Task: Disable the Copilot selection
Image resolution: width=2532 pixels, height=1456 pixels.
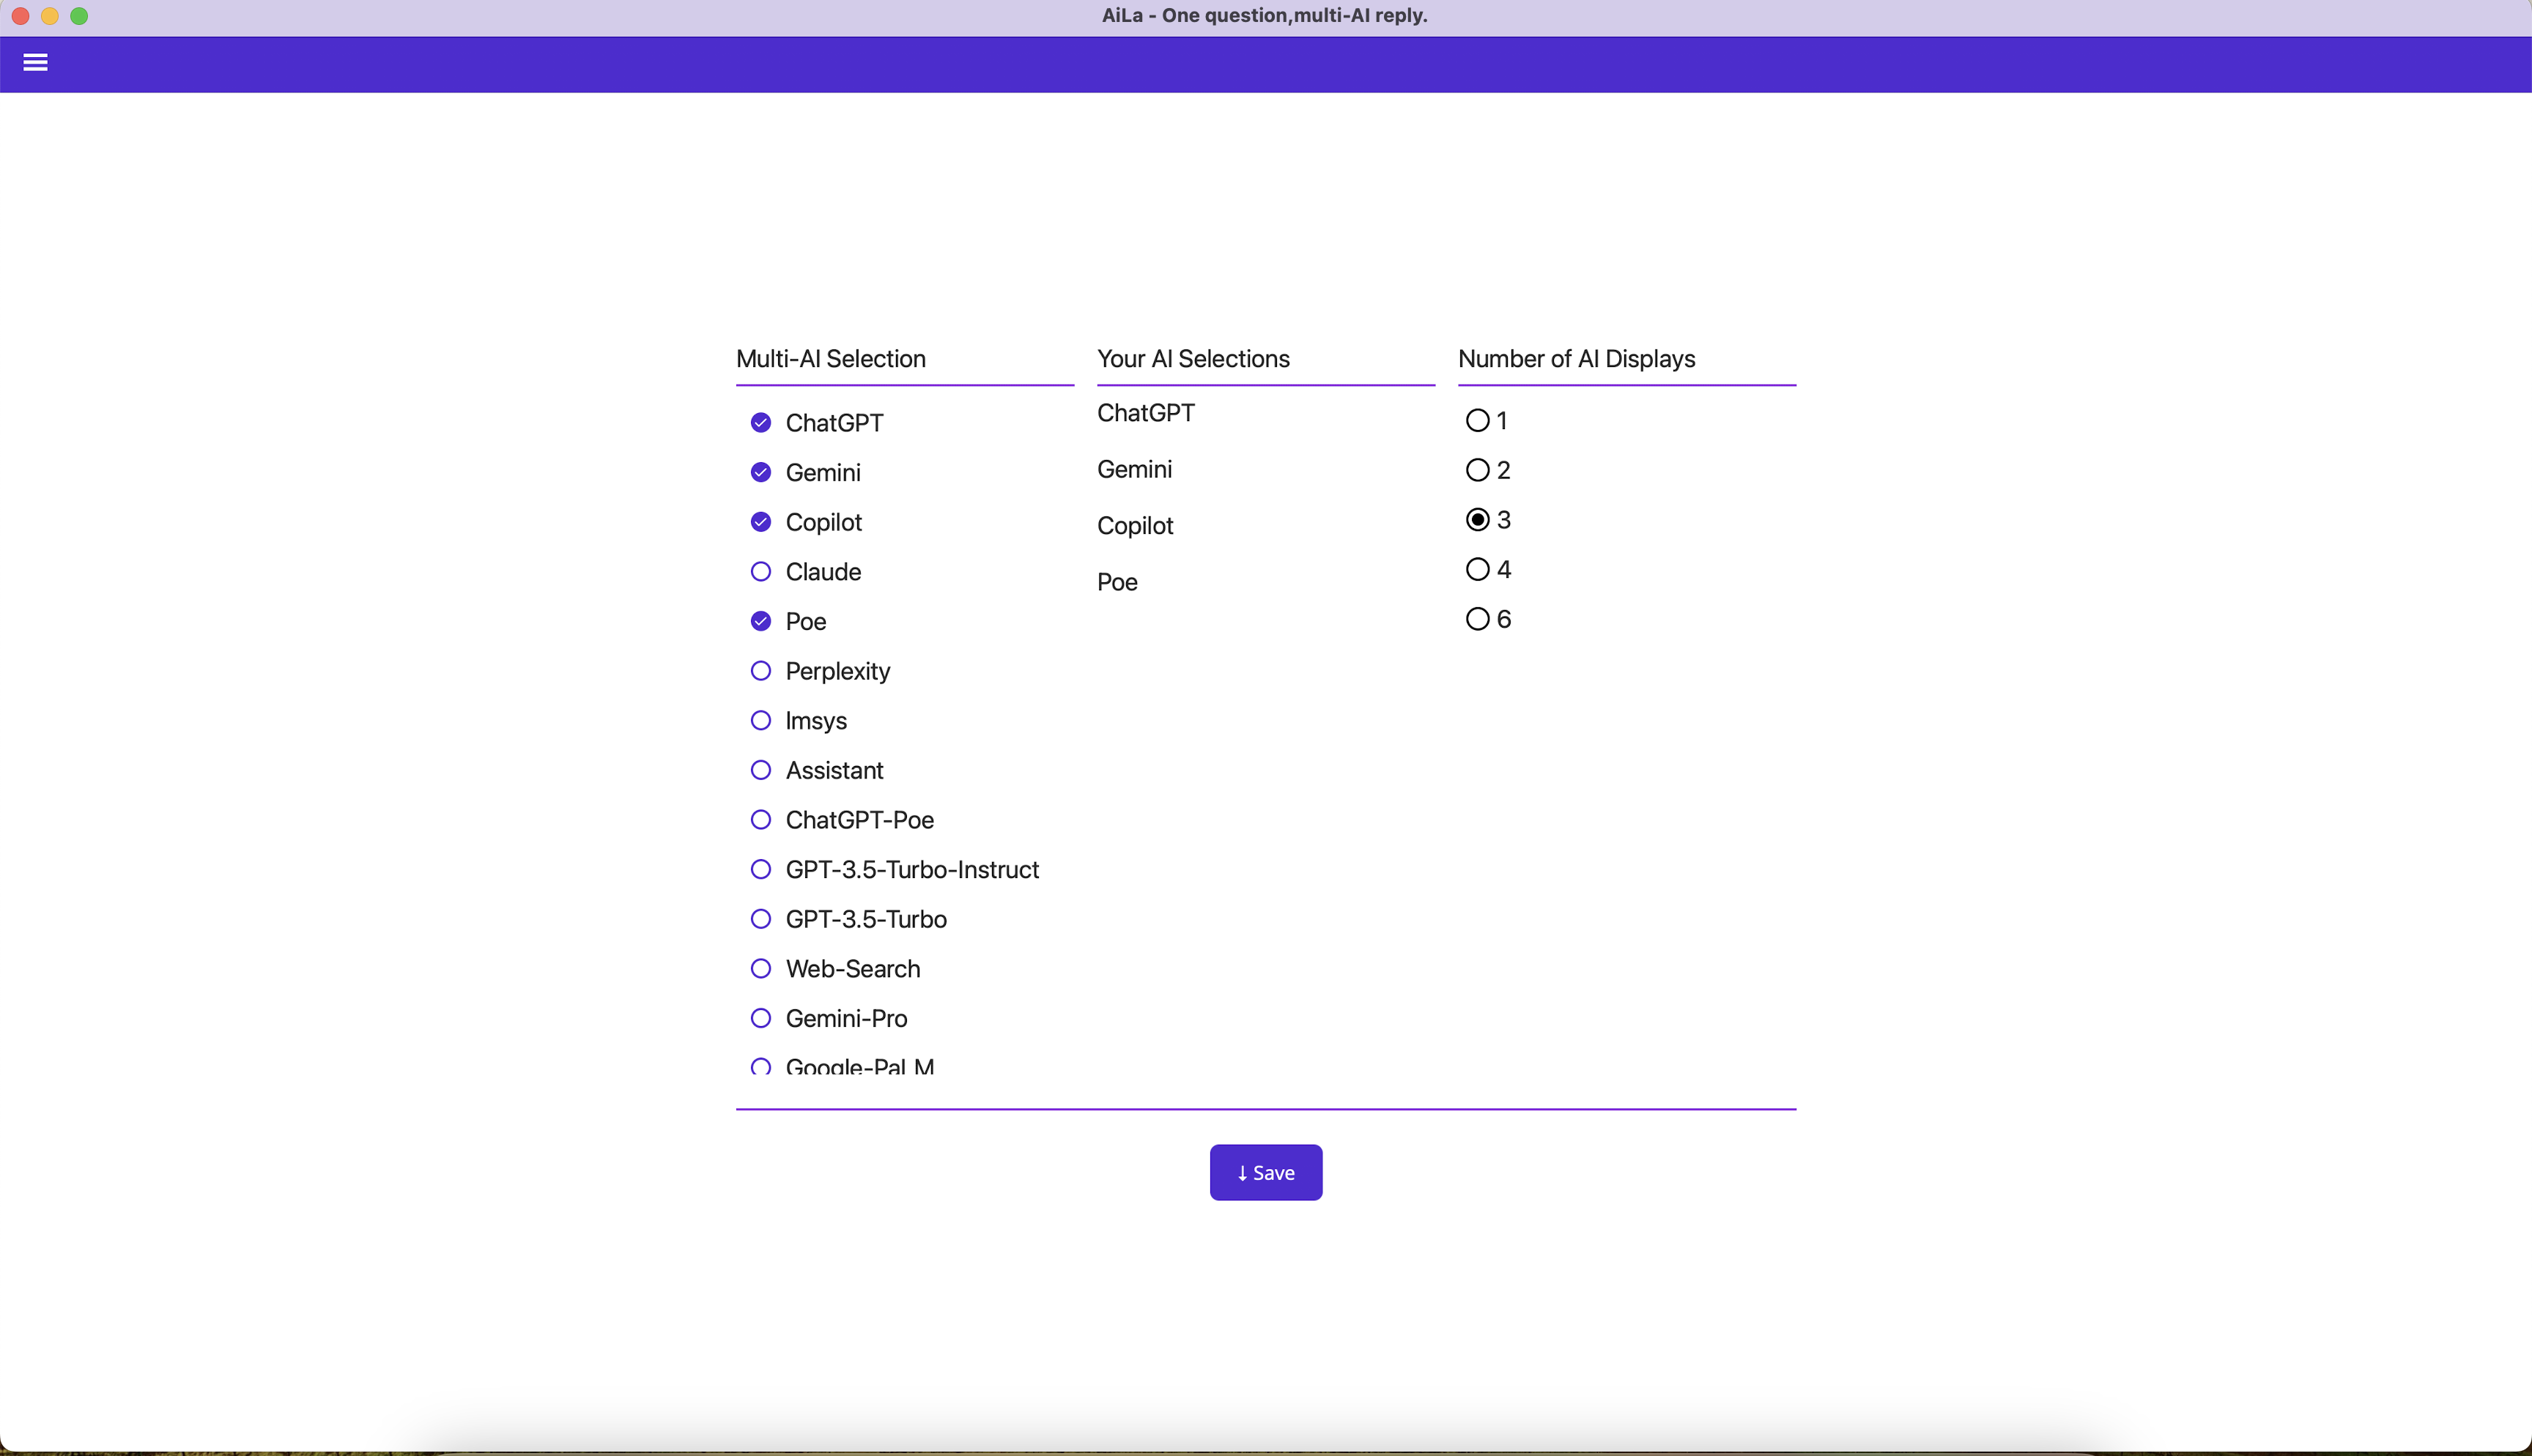Action: click(760, 522)
